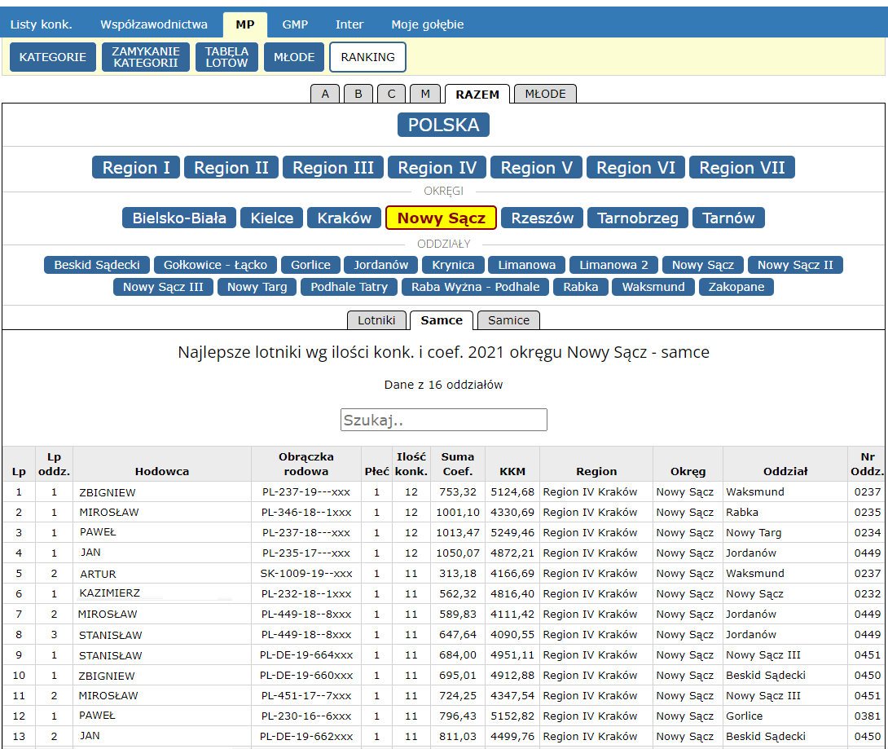
Task: Select Region VII button
Action: pyautogui.click(x=741, y=168)
